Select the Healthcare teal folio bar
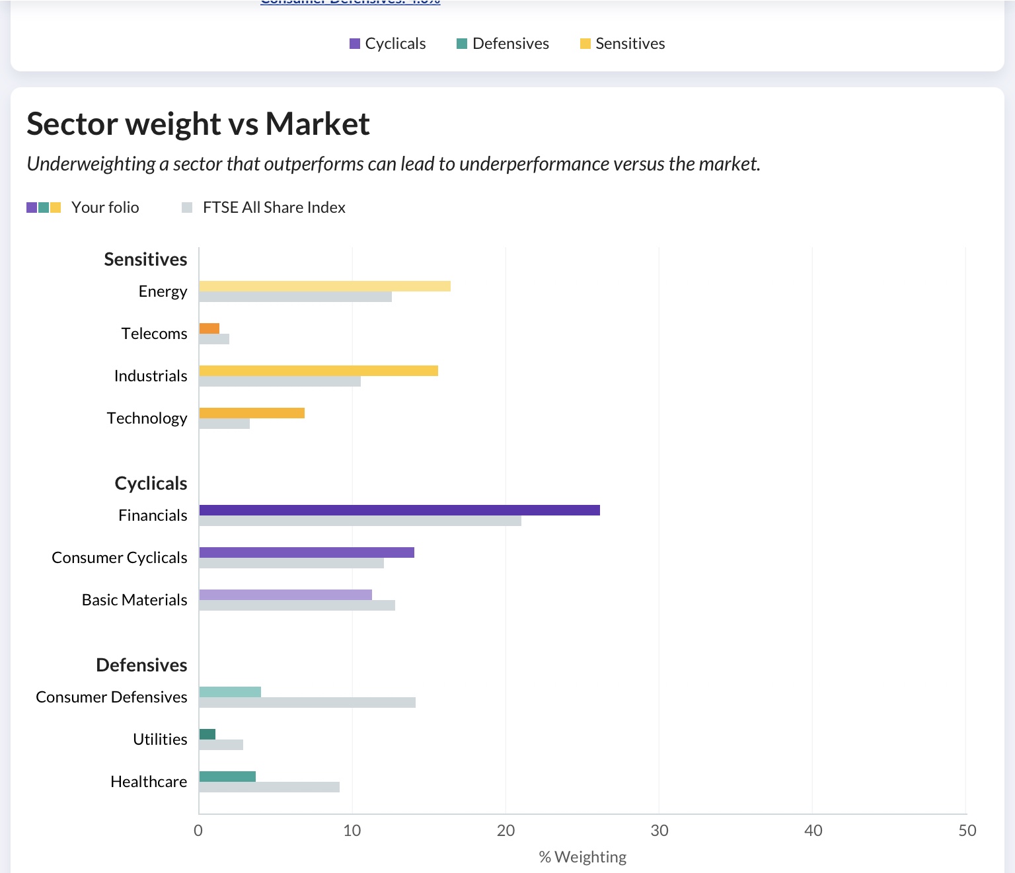The image size is (1015, 873). 227,777
